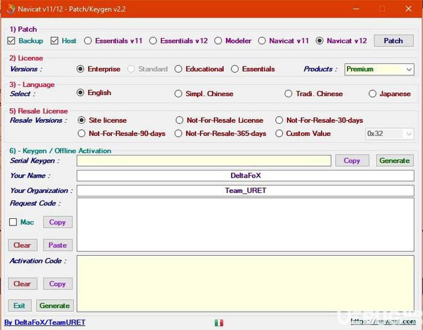This screenshot has width=423, height=330.
Task: Generate the Activation Code
Action: pyautogui.click(x=55, y=306)
